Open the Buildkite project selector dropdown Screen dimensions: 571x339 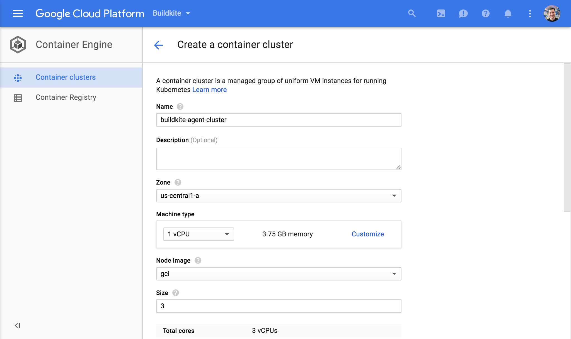point(171,13)
